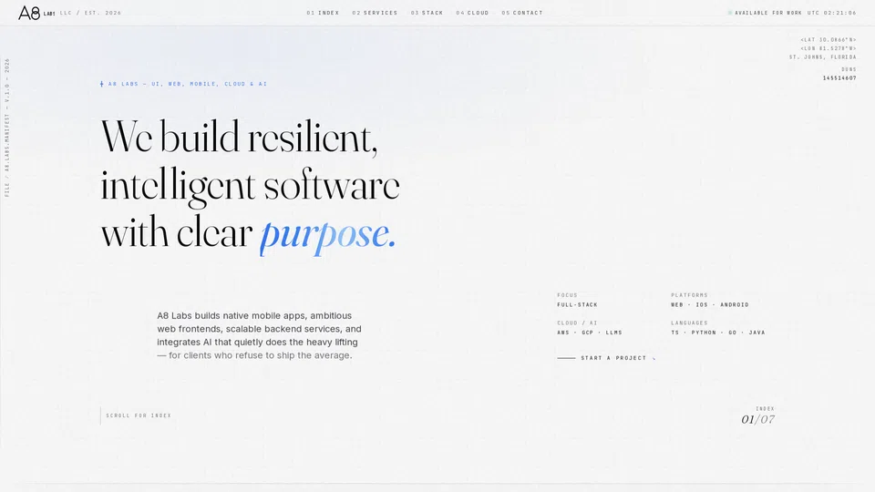Image resolution: width=875 pixels, height=492 pixels.
Task: Click the TS · Python · Go · Java value
Action: [718, 333]
